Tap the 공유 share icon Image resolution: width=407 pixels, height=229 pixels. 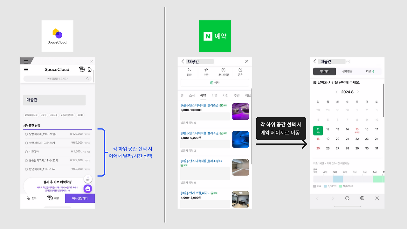(240, 70)
